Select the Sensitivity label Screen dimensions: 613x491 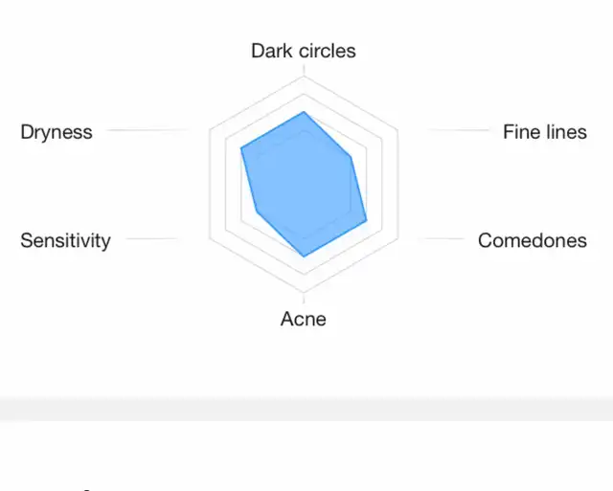[x=65, y=240]
